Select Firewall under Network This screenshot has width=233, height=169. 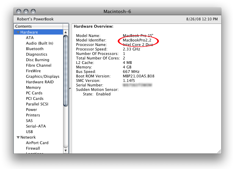point(33,148)
